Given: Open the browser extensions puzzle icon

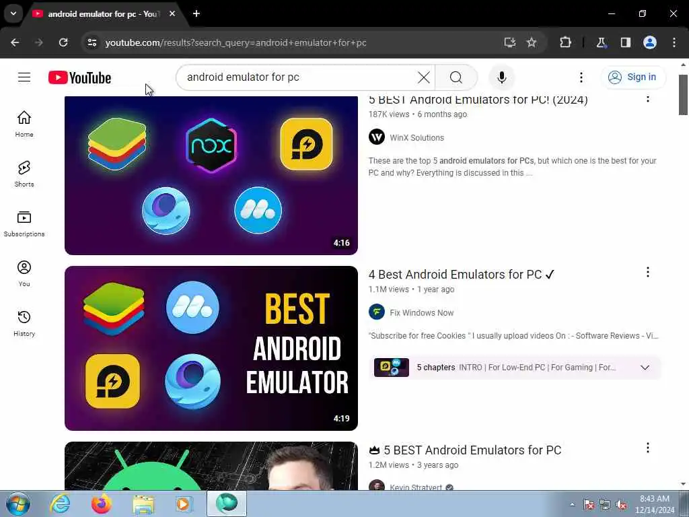Looking at the screenshot, I should [565, 42].
